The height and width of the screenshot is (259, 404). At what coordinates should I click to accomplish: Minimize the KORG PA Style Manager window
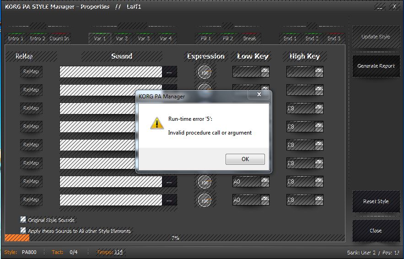click(x=380, y=7)
